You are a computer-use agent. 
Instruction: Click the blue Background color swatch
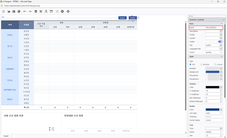(x=212, y=72)
